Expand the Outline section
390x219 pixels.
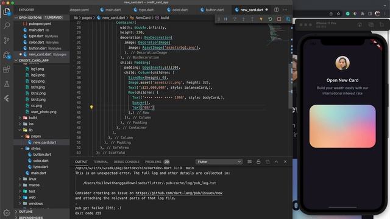click(26, 212)
